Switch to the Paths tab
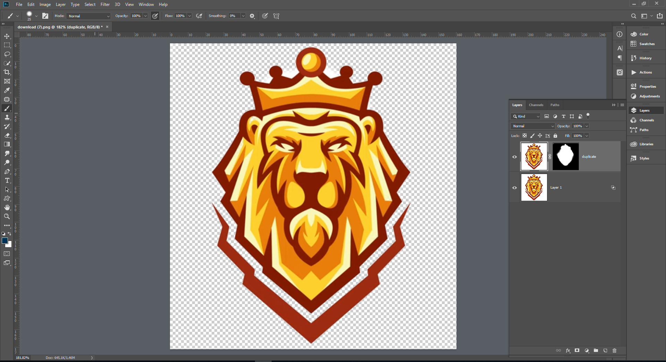The image size is (666, 362). click(555, 105)
